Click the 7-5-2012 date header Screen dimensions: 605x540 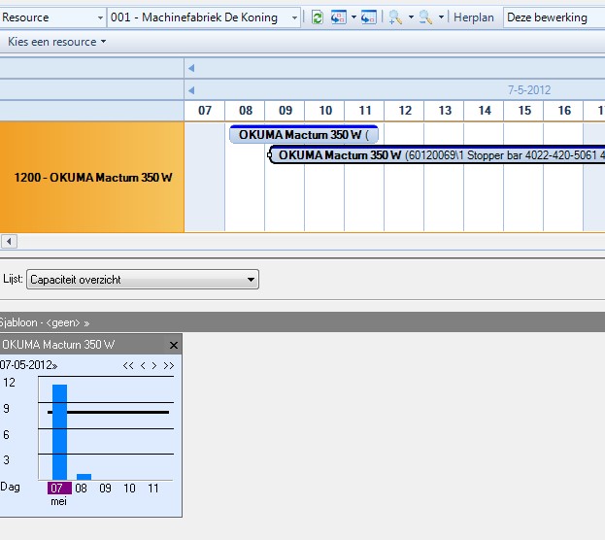[x=529, y=90]
